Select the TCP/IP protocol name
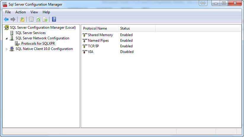The height and width of the screenshot is (137, 244). pos(93,46)
